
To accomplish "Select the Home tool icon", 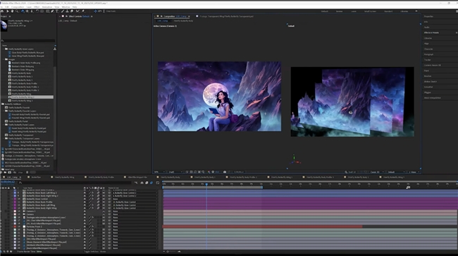I will coord(2,11).
